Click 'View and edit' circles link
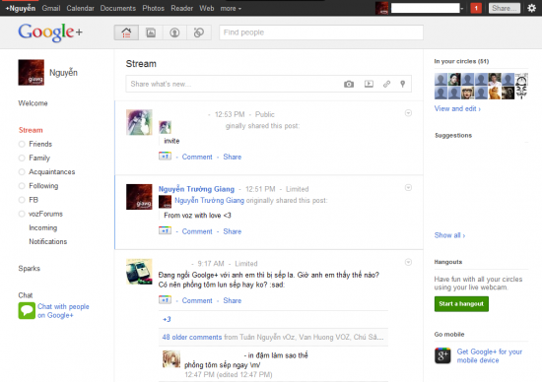The height and width of the screenshot is (382, 542). (x=457, y=109)
